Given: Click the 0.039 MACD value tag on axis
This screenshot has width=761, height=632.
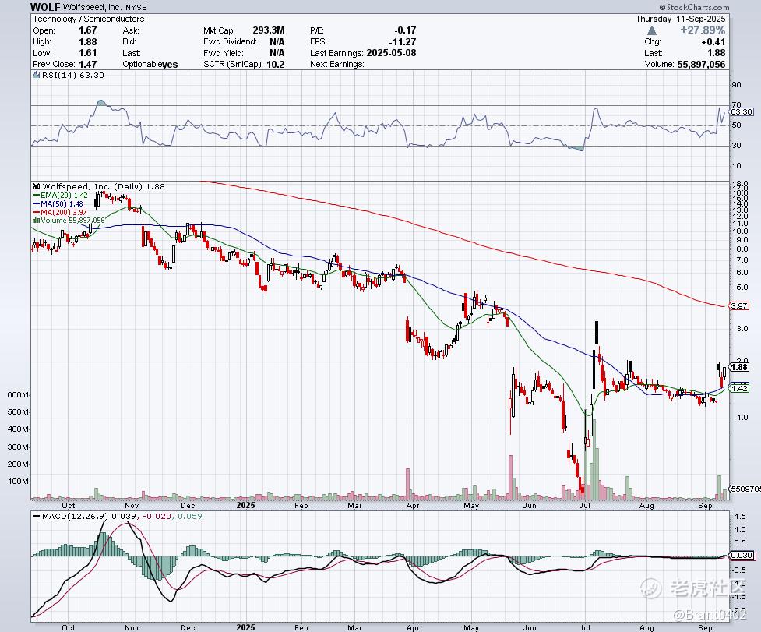Looking at the screenshot, I should pyautogui.click(x=742, y=556).
